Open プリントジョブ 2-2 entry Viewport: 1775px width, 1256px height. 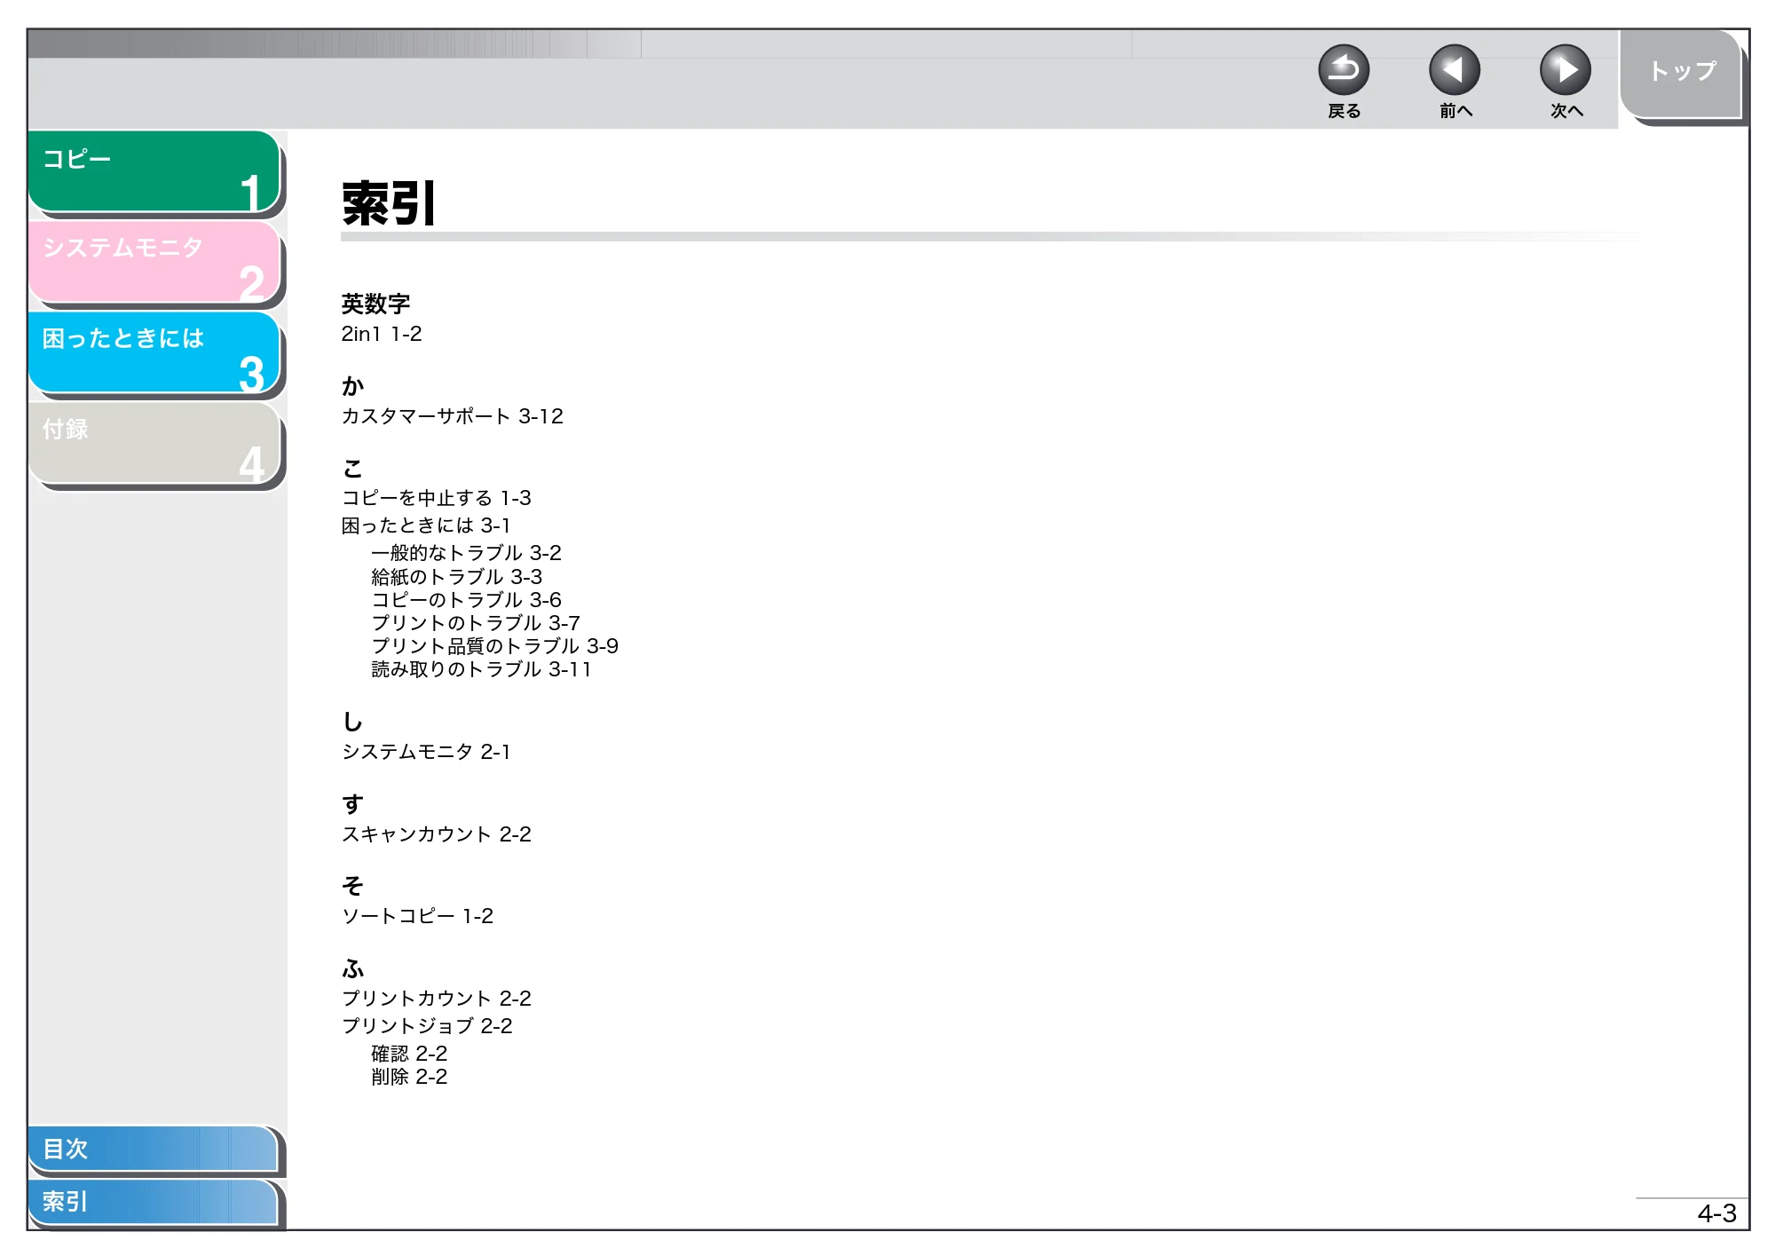[427, 1026]
